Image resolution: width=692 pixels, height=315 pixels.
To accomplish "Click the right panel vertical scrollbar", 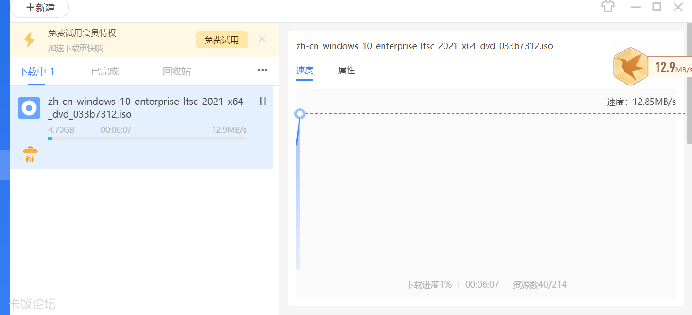I will (x=690, y=83).
